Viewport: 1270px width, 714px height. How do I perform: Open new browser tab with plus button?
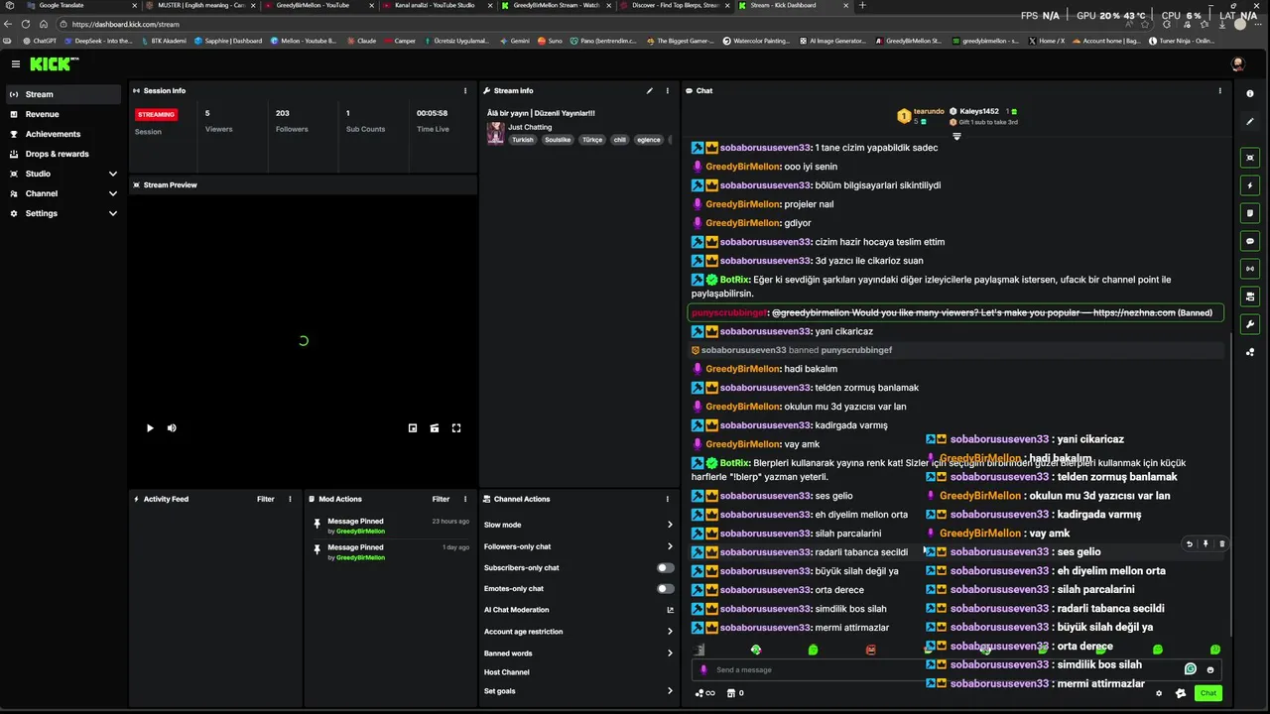coord(862,6)
